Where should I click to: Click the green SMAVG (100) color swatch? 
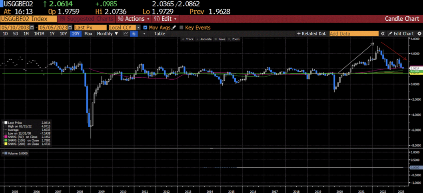tap(6, 140)
